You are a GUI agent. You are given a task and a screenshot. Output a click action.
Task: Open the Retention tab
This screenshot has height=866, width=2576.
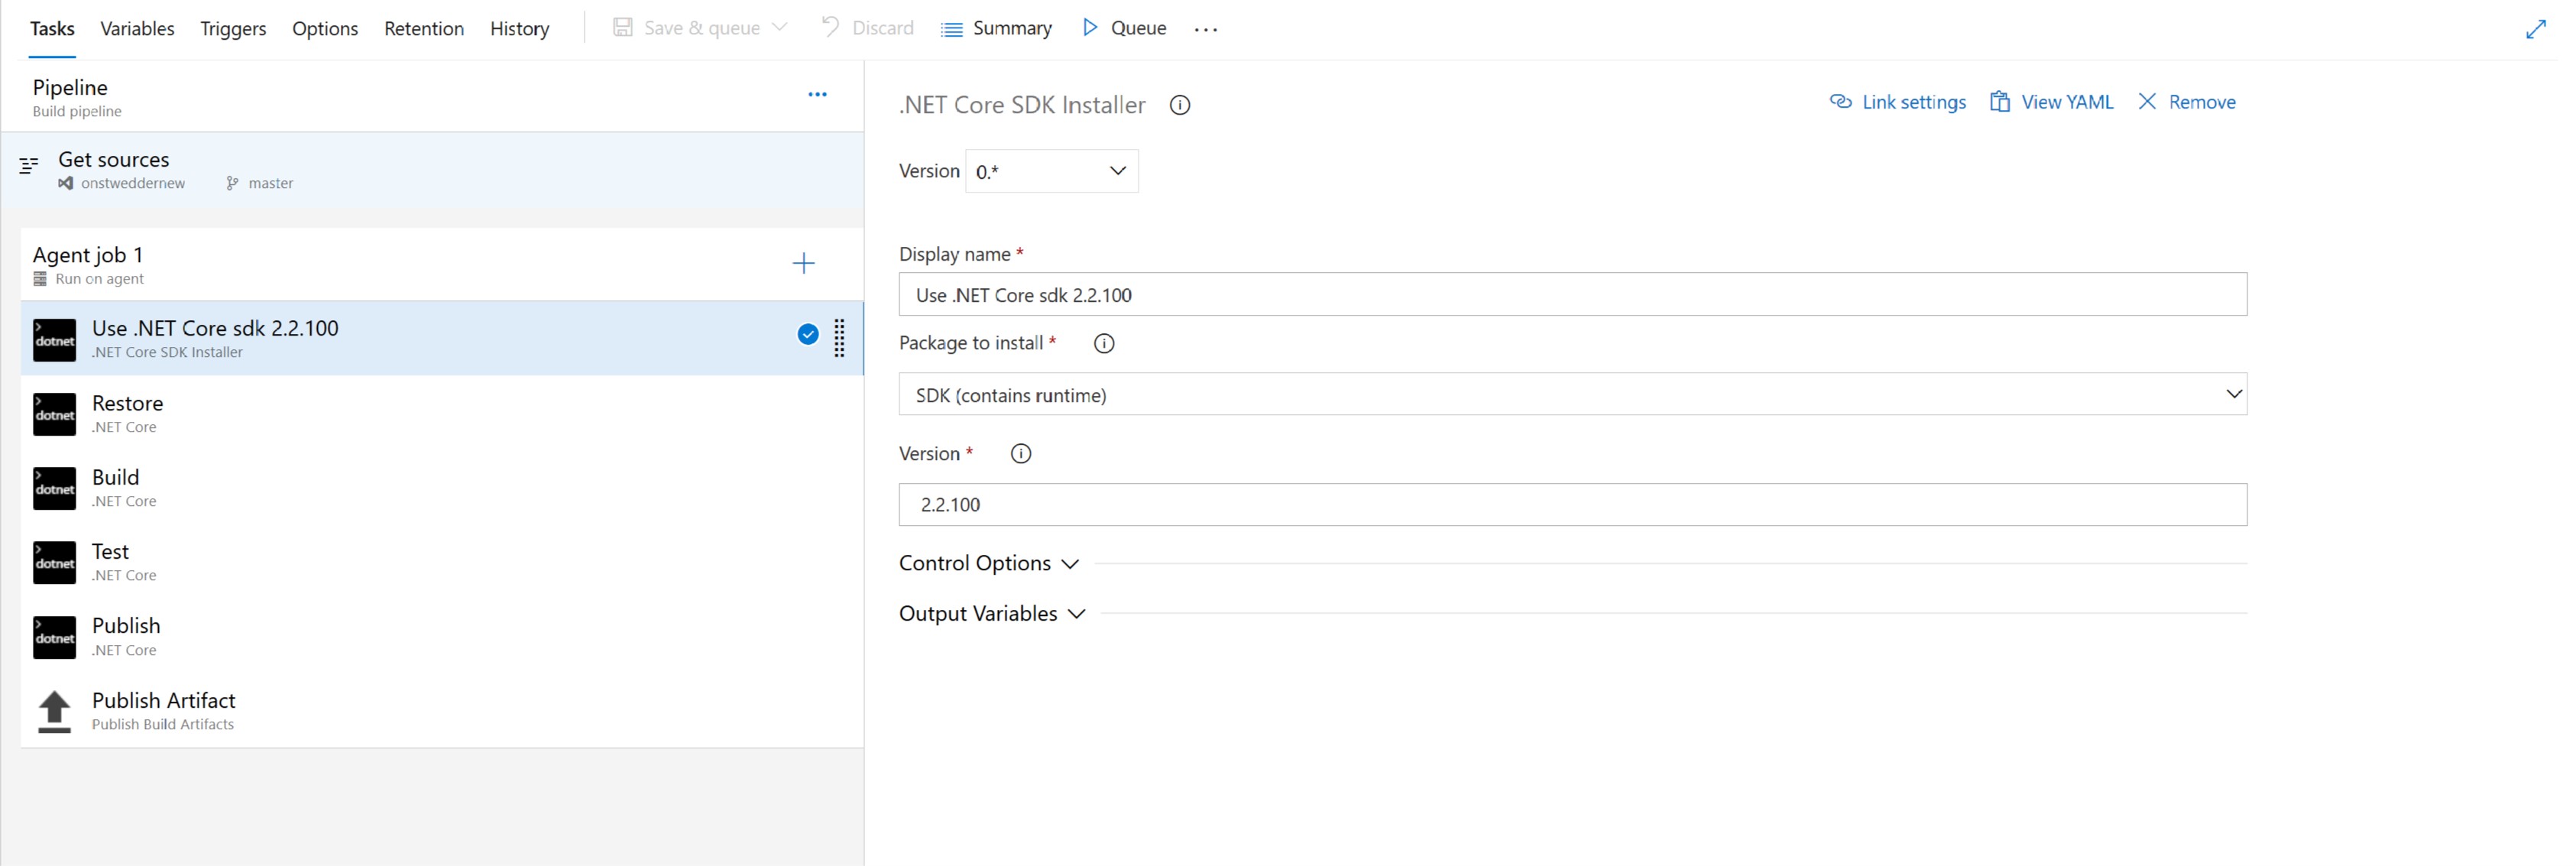point(424,28)
